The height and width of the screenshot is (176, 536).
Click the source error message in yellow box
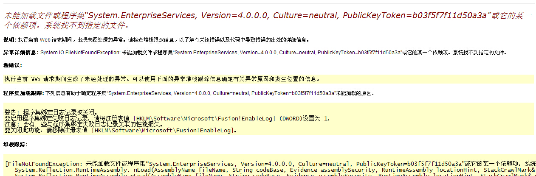click(162, 79)
